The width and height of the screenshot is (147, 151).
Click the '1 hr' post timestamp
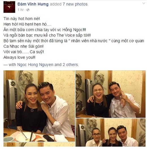point(21,10)
